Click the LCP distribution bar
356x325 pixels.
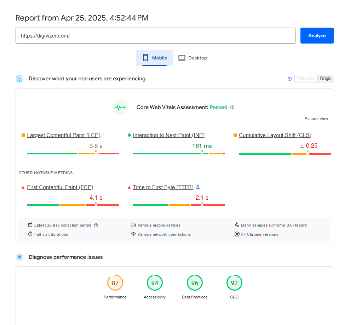73,154
